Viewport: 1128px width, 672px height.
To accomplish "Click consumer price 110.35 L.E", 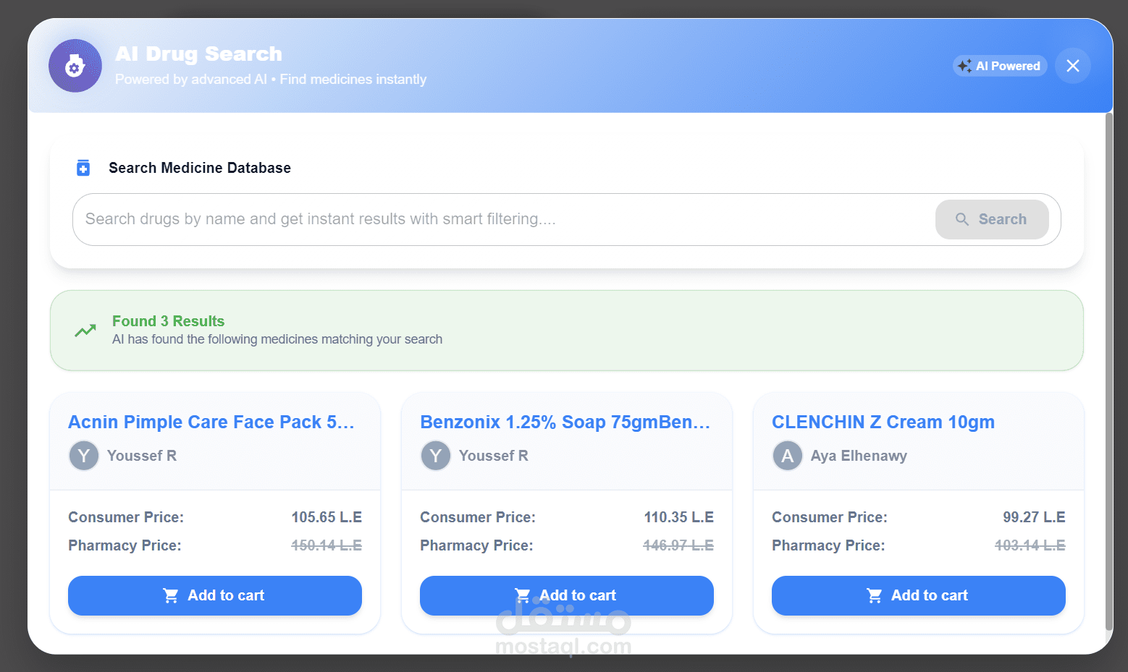I will tap(679, 517).
